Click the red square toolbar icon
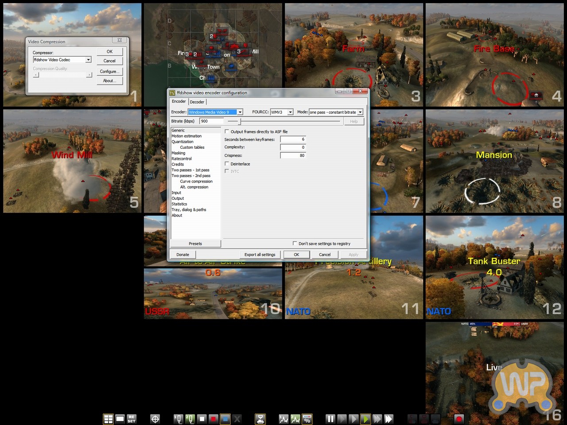The height and width of the screenshot is (425, 567). (214, 419)
